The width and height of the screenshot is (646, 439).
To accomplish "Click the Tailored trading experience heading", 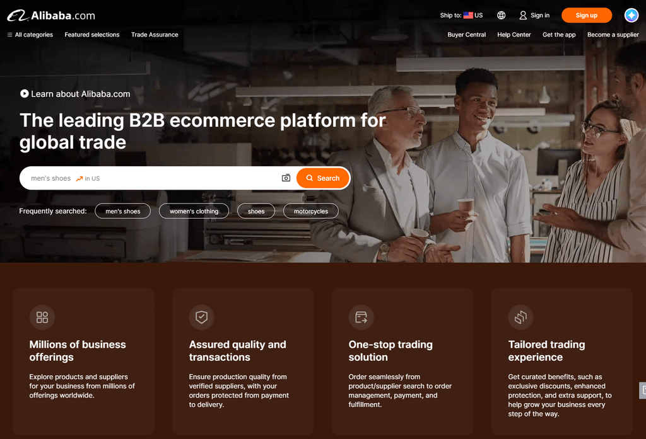I will point(546,351).
